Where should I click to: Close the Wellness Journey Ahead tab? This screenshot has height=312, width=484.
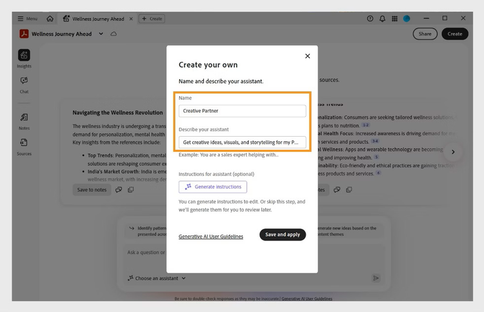[x=131, y=19]
